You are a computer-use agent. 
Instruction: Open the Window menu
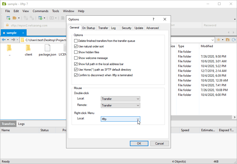coord(69,11)
